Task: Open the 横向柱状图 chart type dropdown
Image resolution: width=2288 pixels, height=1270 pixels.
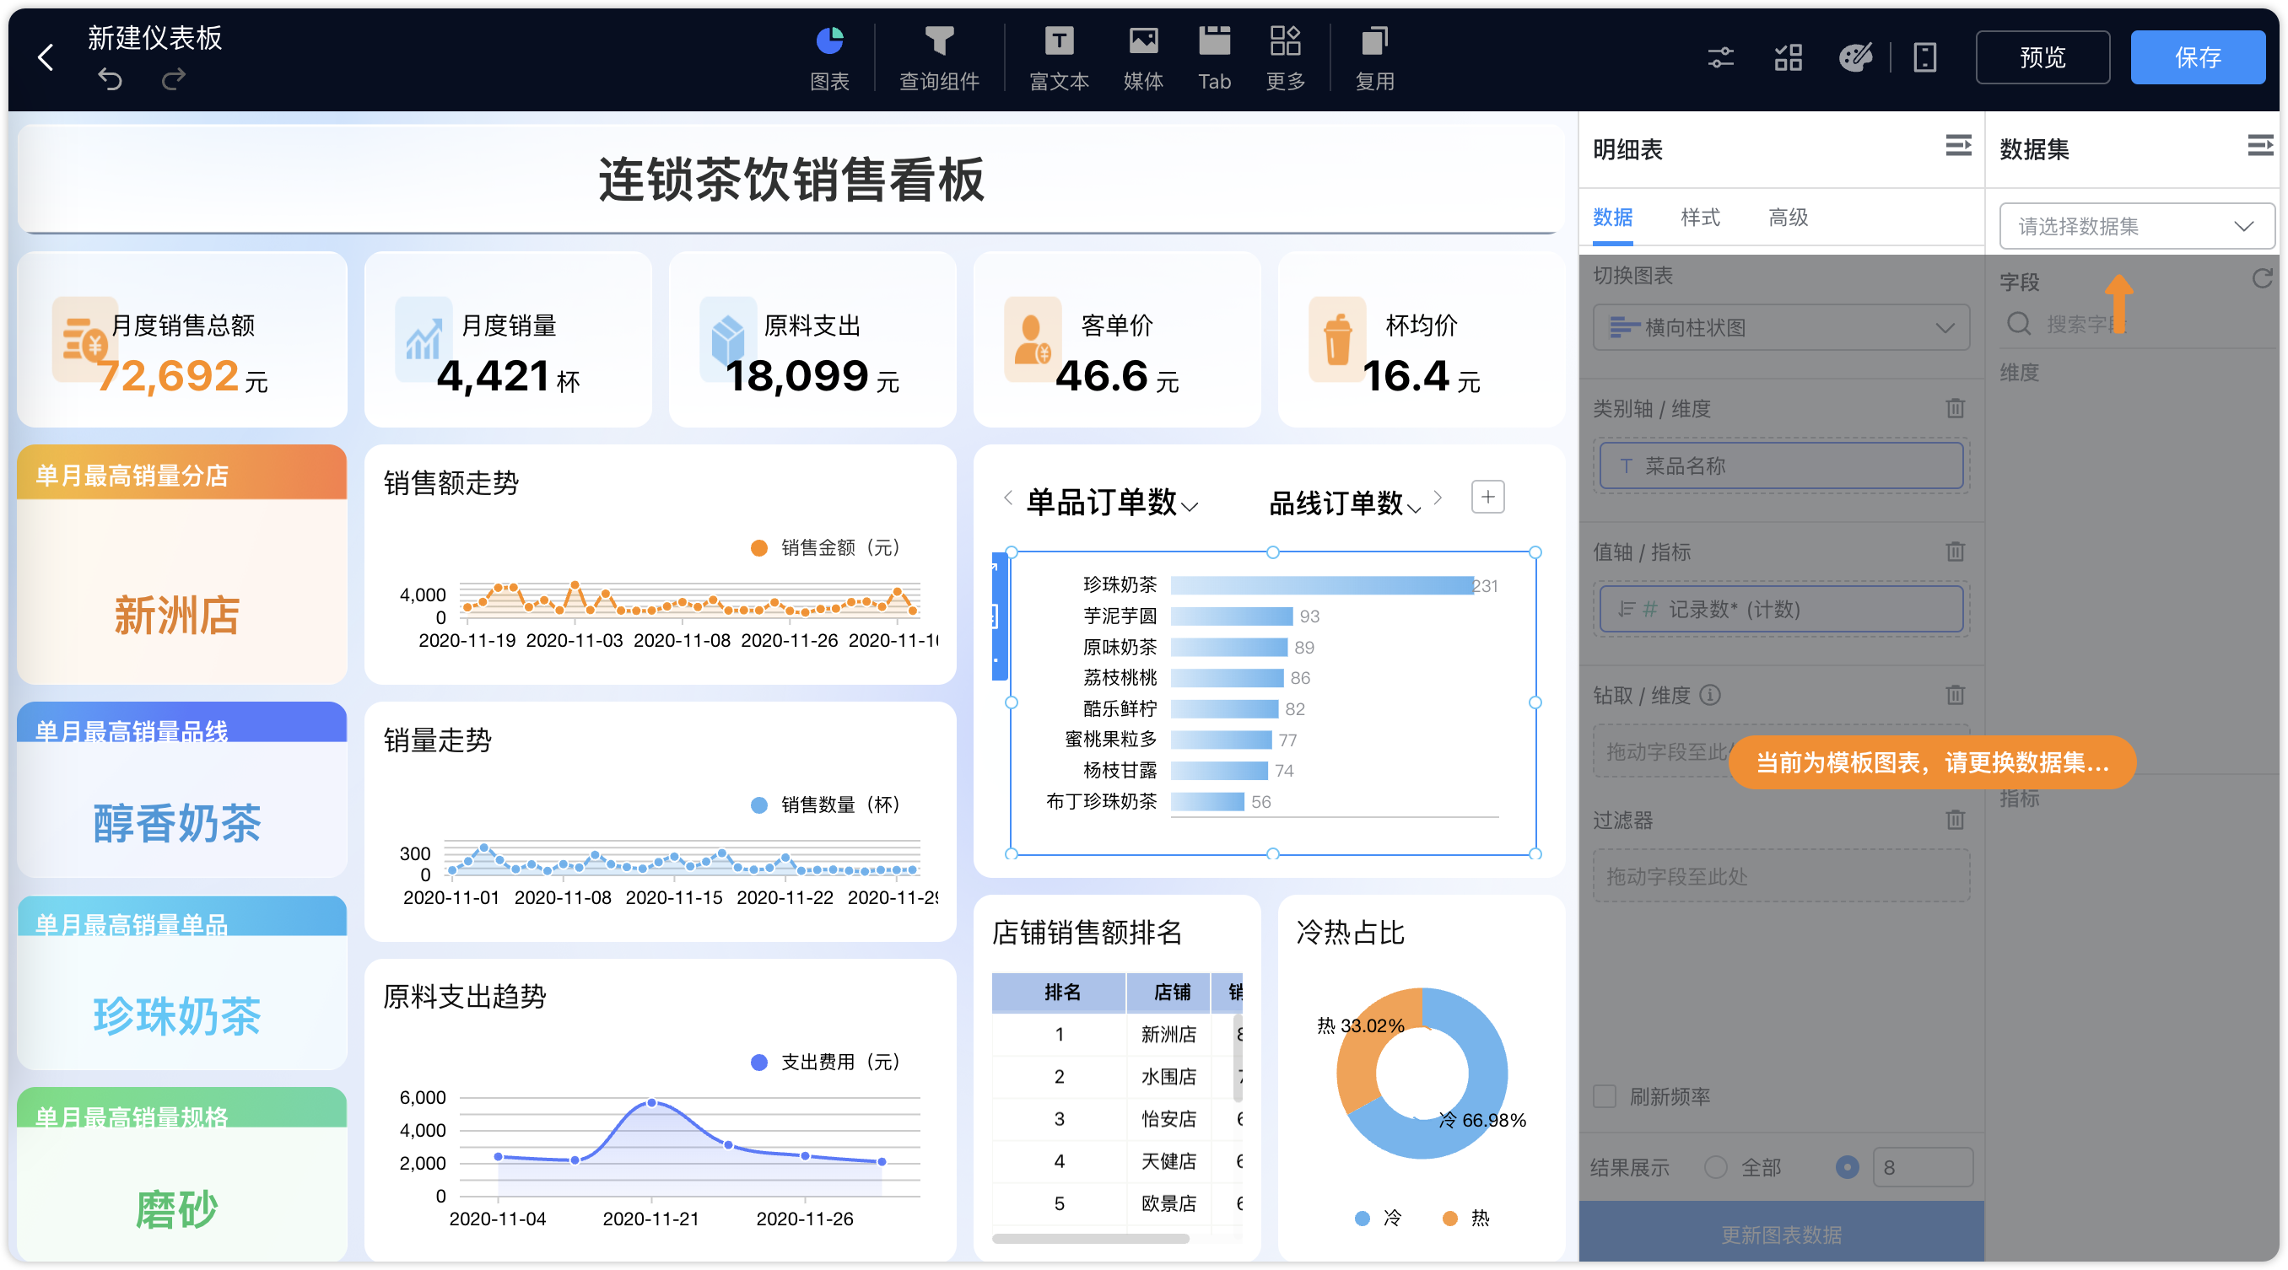Action: point(1780,327)
